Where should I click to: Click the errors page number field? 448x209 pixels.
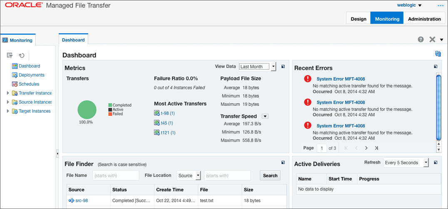(x=322, y=148)
